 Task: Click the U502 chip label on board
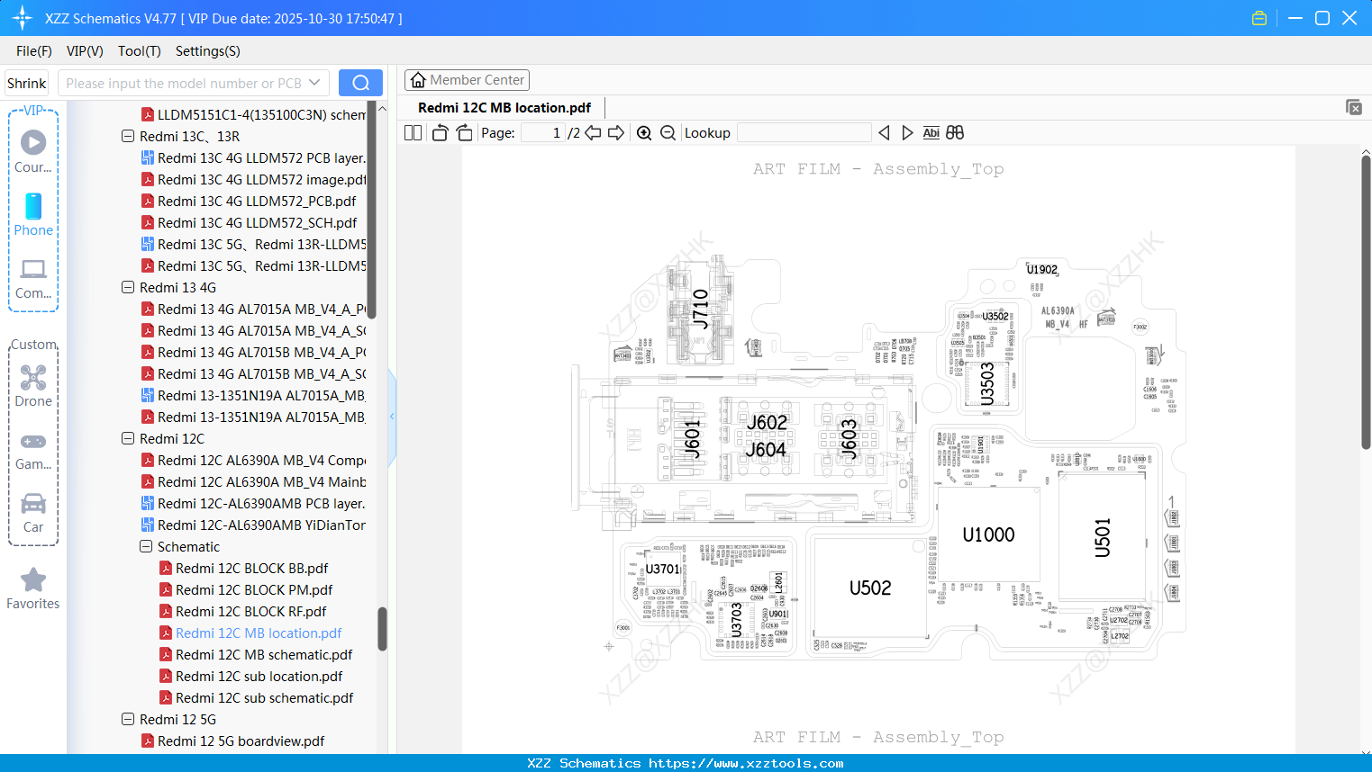870,588
